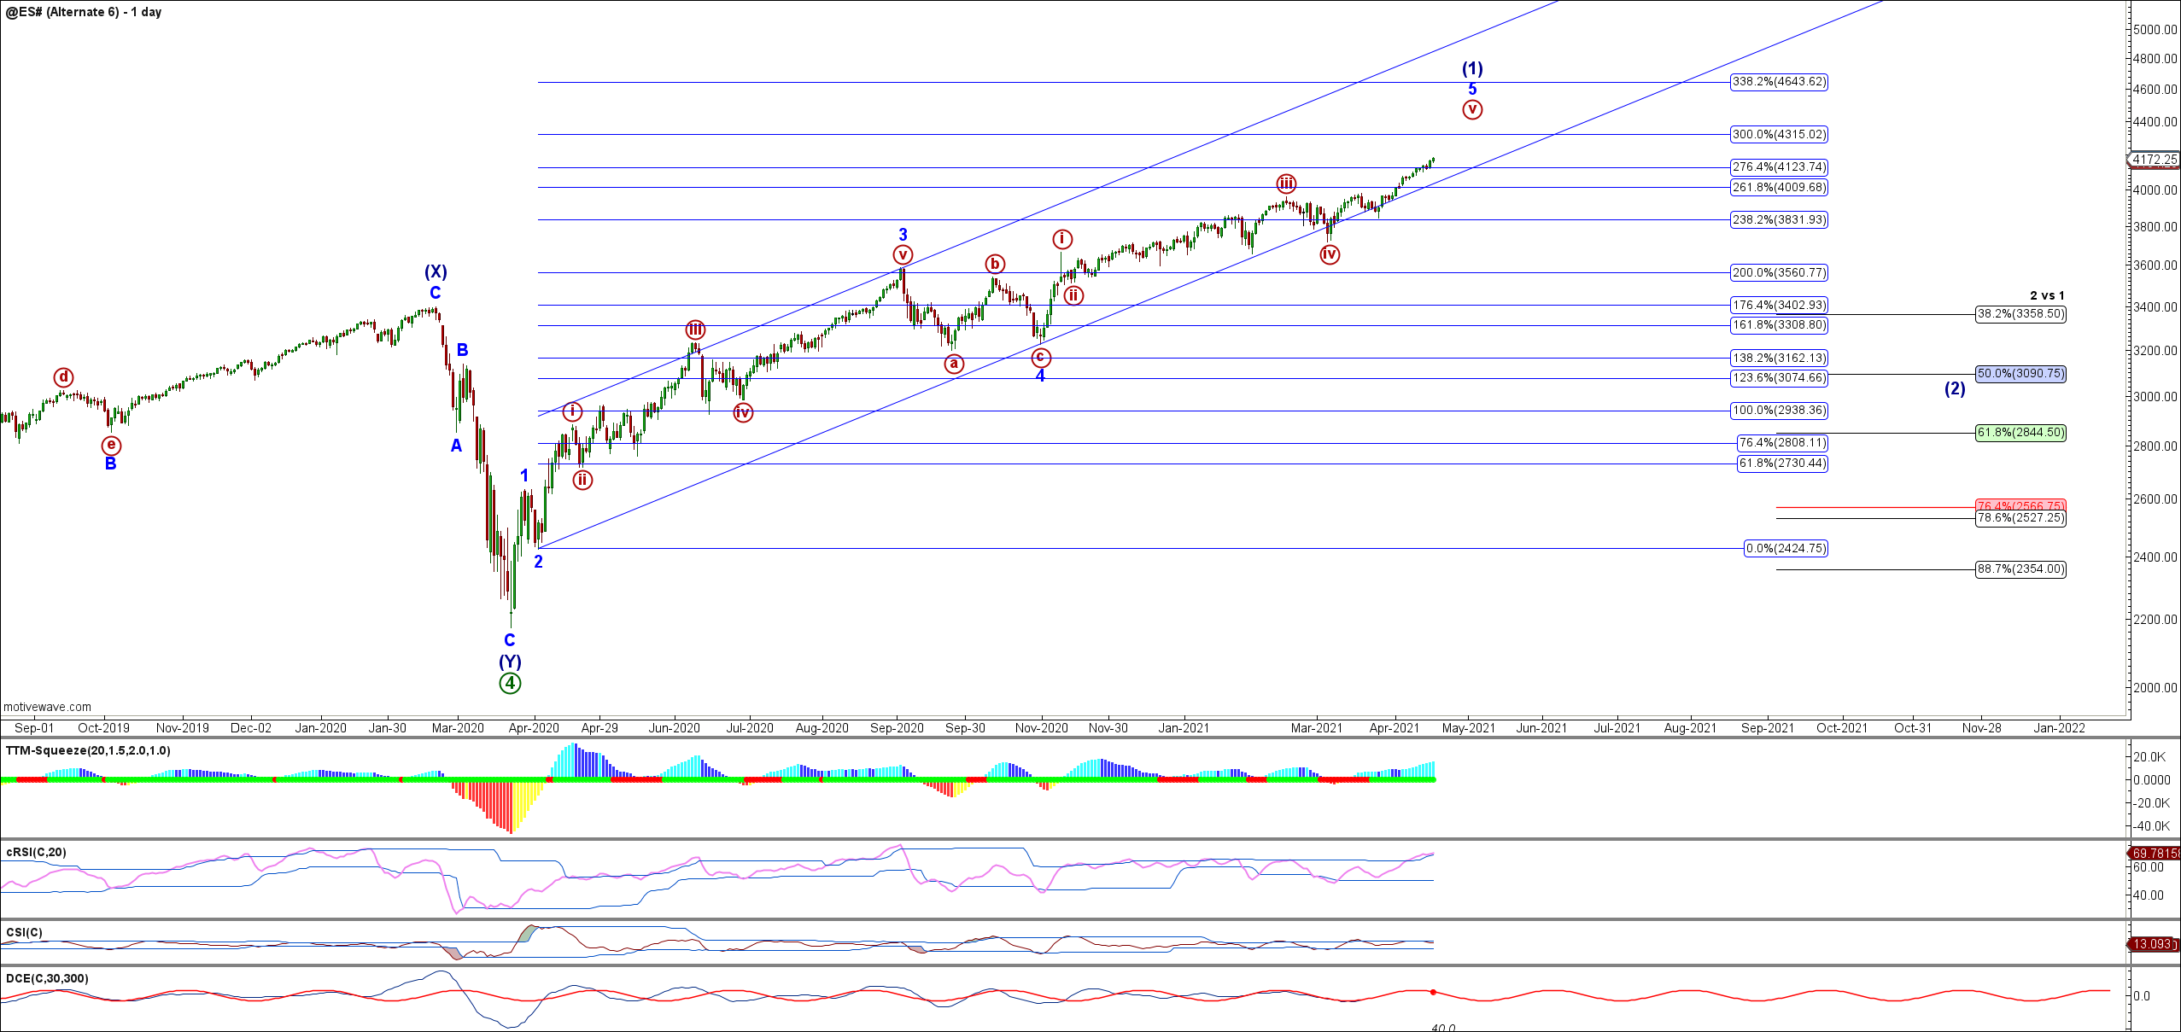
Task: Click the red circled a wave label
Action: pos(954,364)
